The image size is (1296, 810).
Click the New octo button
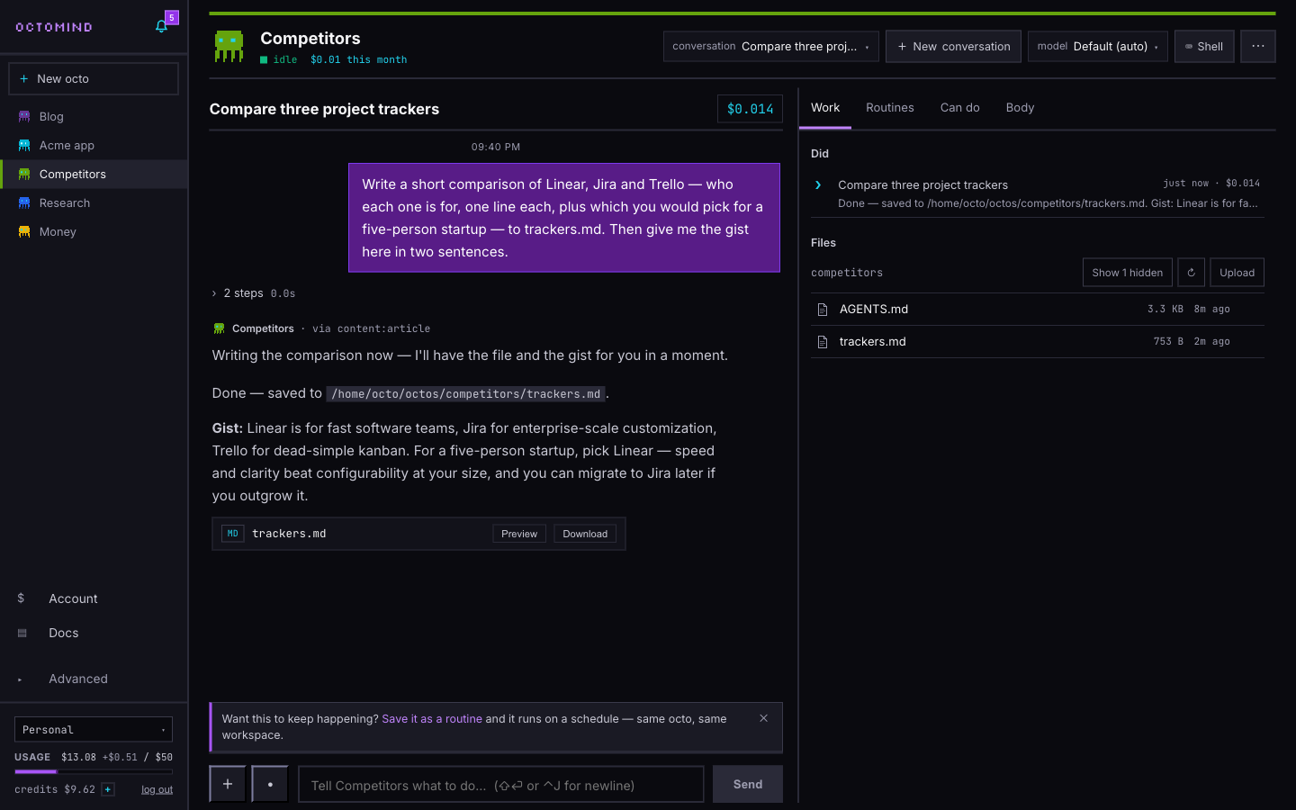94,79
